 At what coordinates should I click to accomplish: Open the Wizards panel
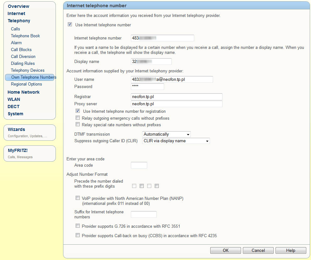pyautogui.click(x=29, y=133)
